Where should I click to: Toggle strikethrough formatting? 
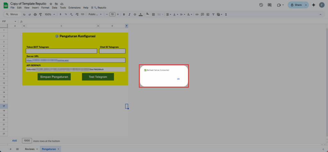click(135, 14)
